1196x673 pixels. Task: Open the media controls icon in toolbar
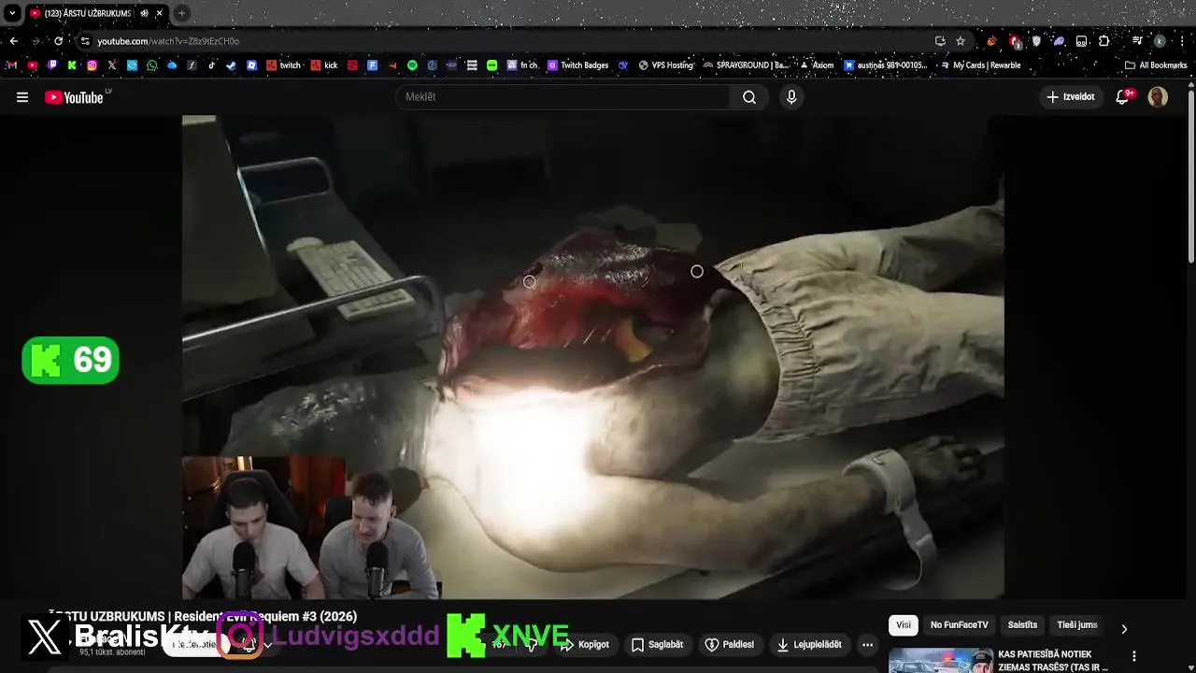tap(1137, 41)
